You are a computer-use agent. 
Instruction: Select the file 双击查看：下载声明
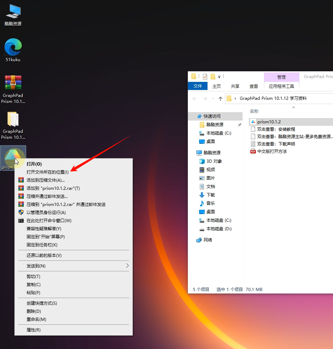point(273,144)
